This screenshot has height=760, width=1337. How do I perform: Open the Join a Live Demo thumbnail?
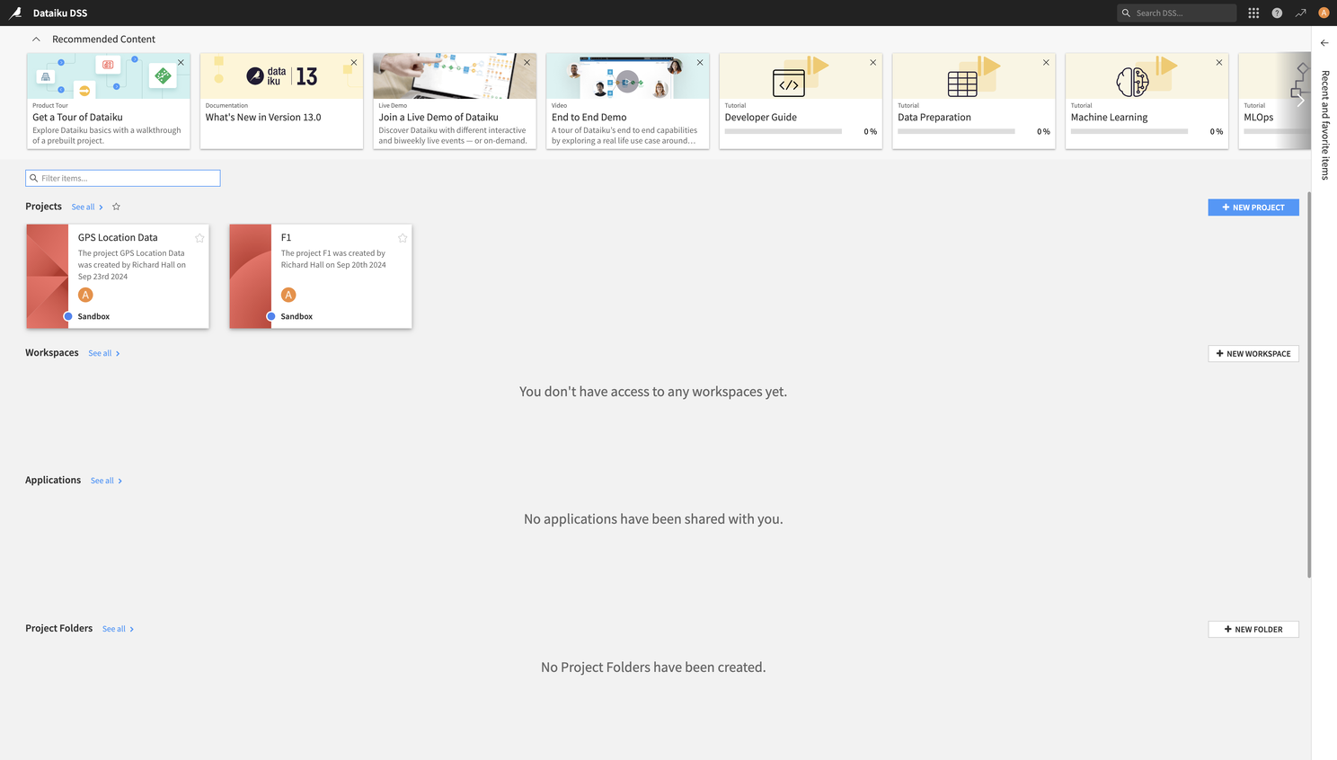point(455,76)
